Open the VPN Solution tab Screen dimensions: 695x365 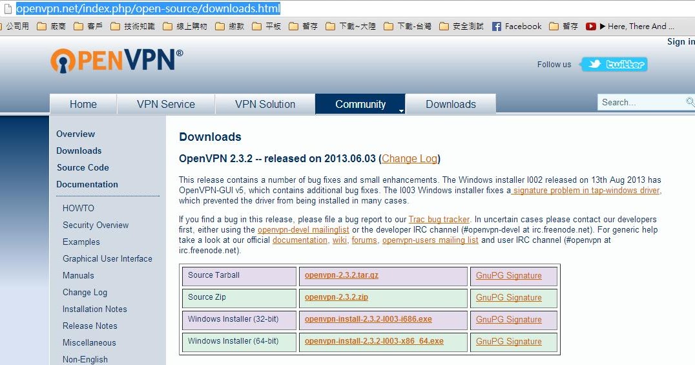point(265,104)
